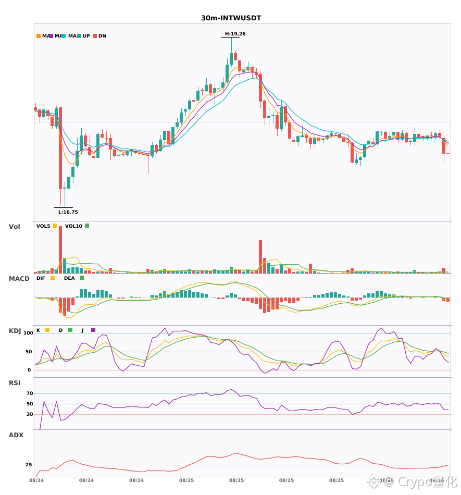Click the red DN legend swatch
The image size is (461, 495).
coord(95,36)
